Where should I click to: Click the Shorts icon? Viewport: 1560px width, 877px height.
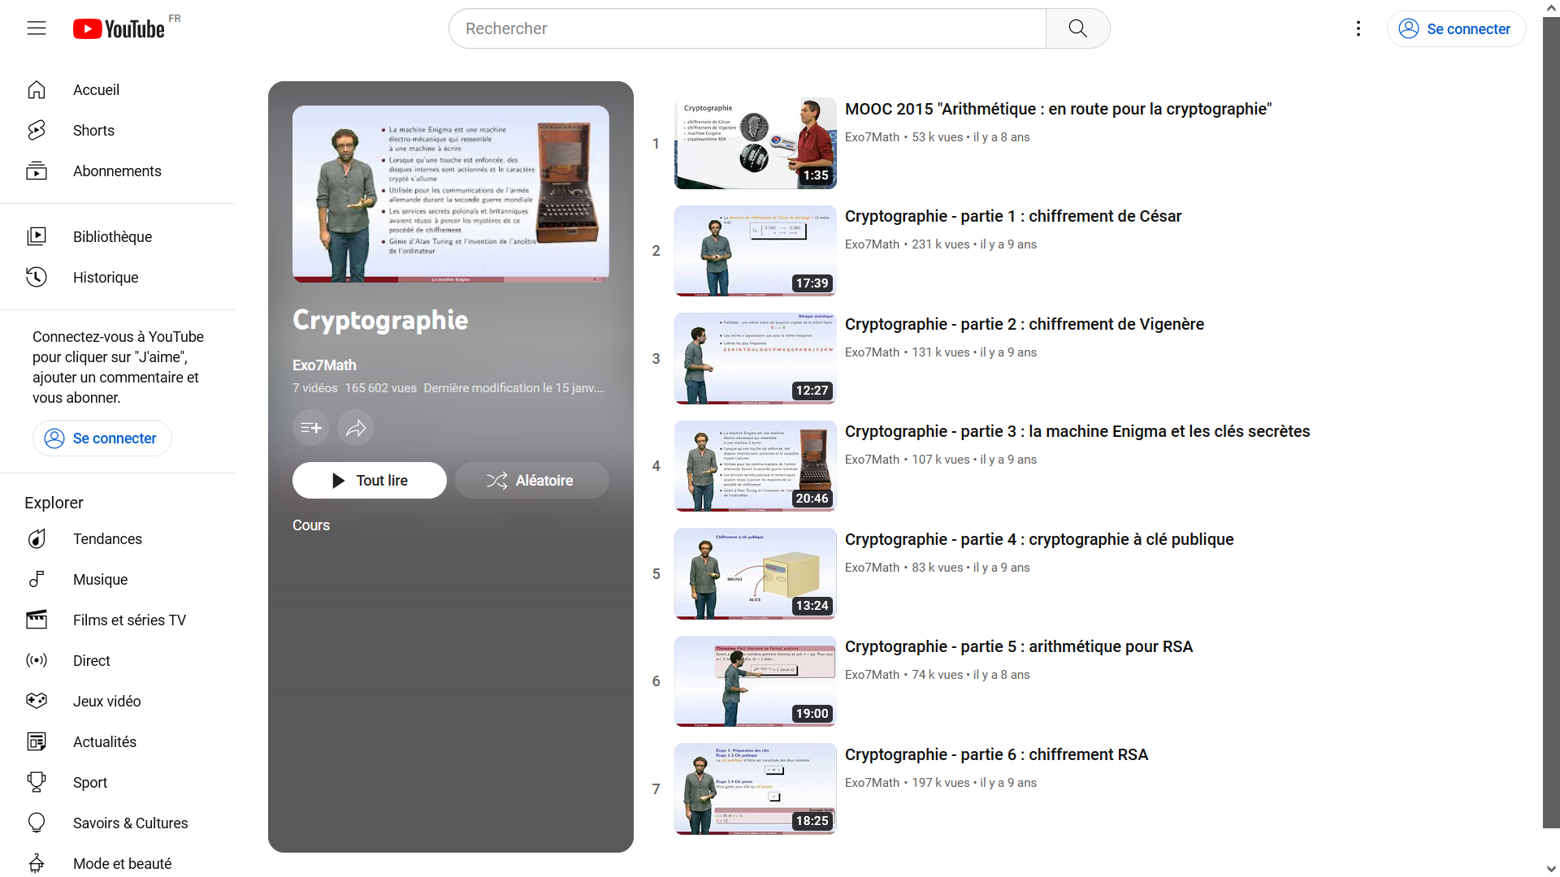[37, 130]
